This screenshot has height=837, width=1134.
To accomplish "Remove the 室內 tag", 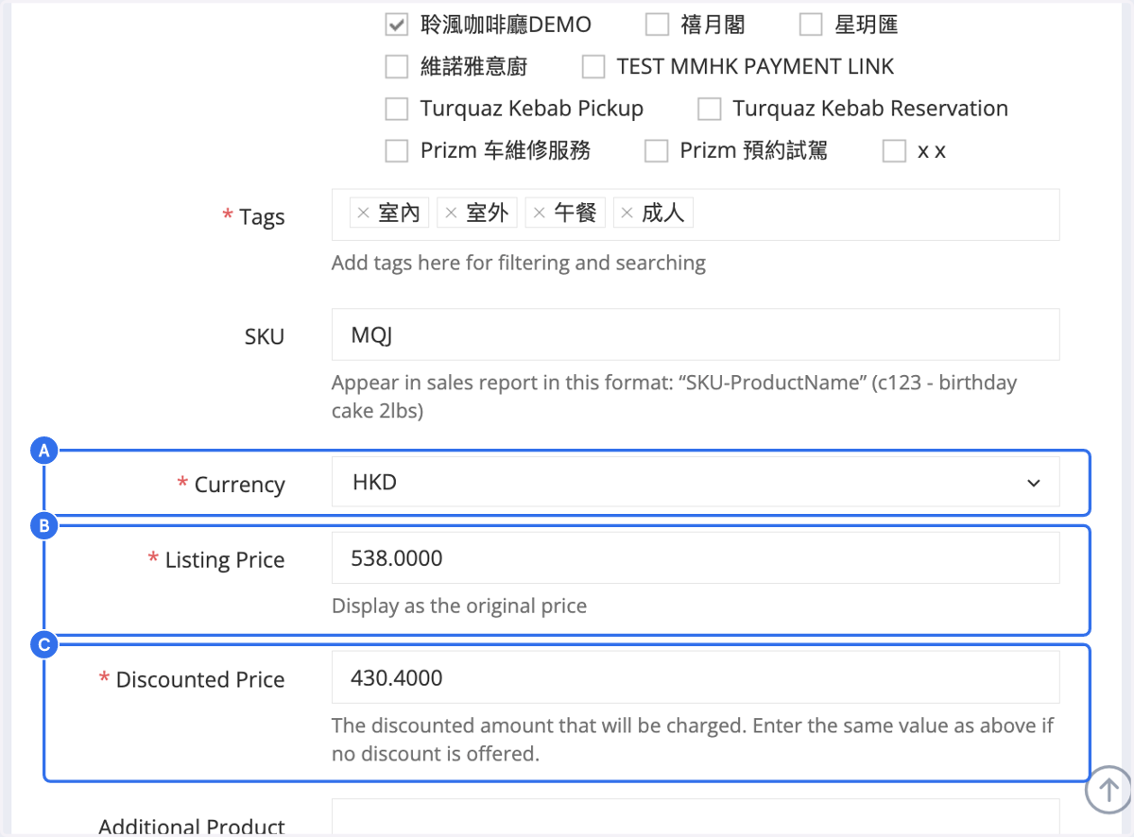I will (363, 214).
